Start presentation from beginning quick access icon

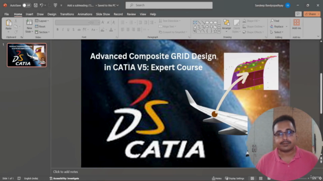(x=56, y=6)
